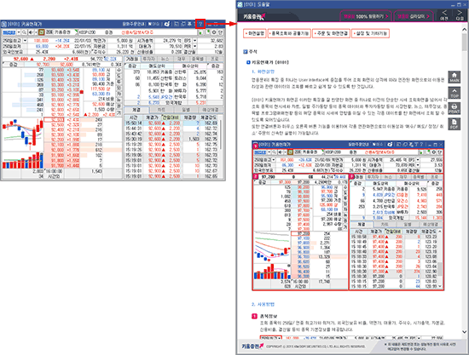Click the highlighted question-mark help icon
This screenshot has height=355, width=469.
pos(200,24)
